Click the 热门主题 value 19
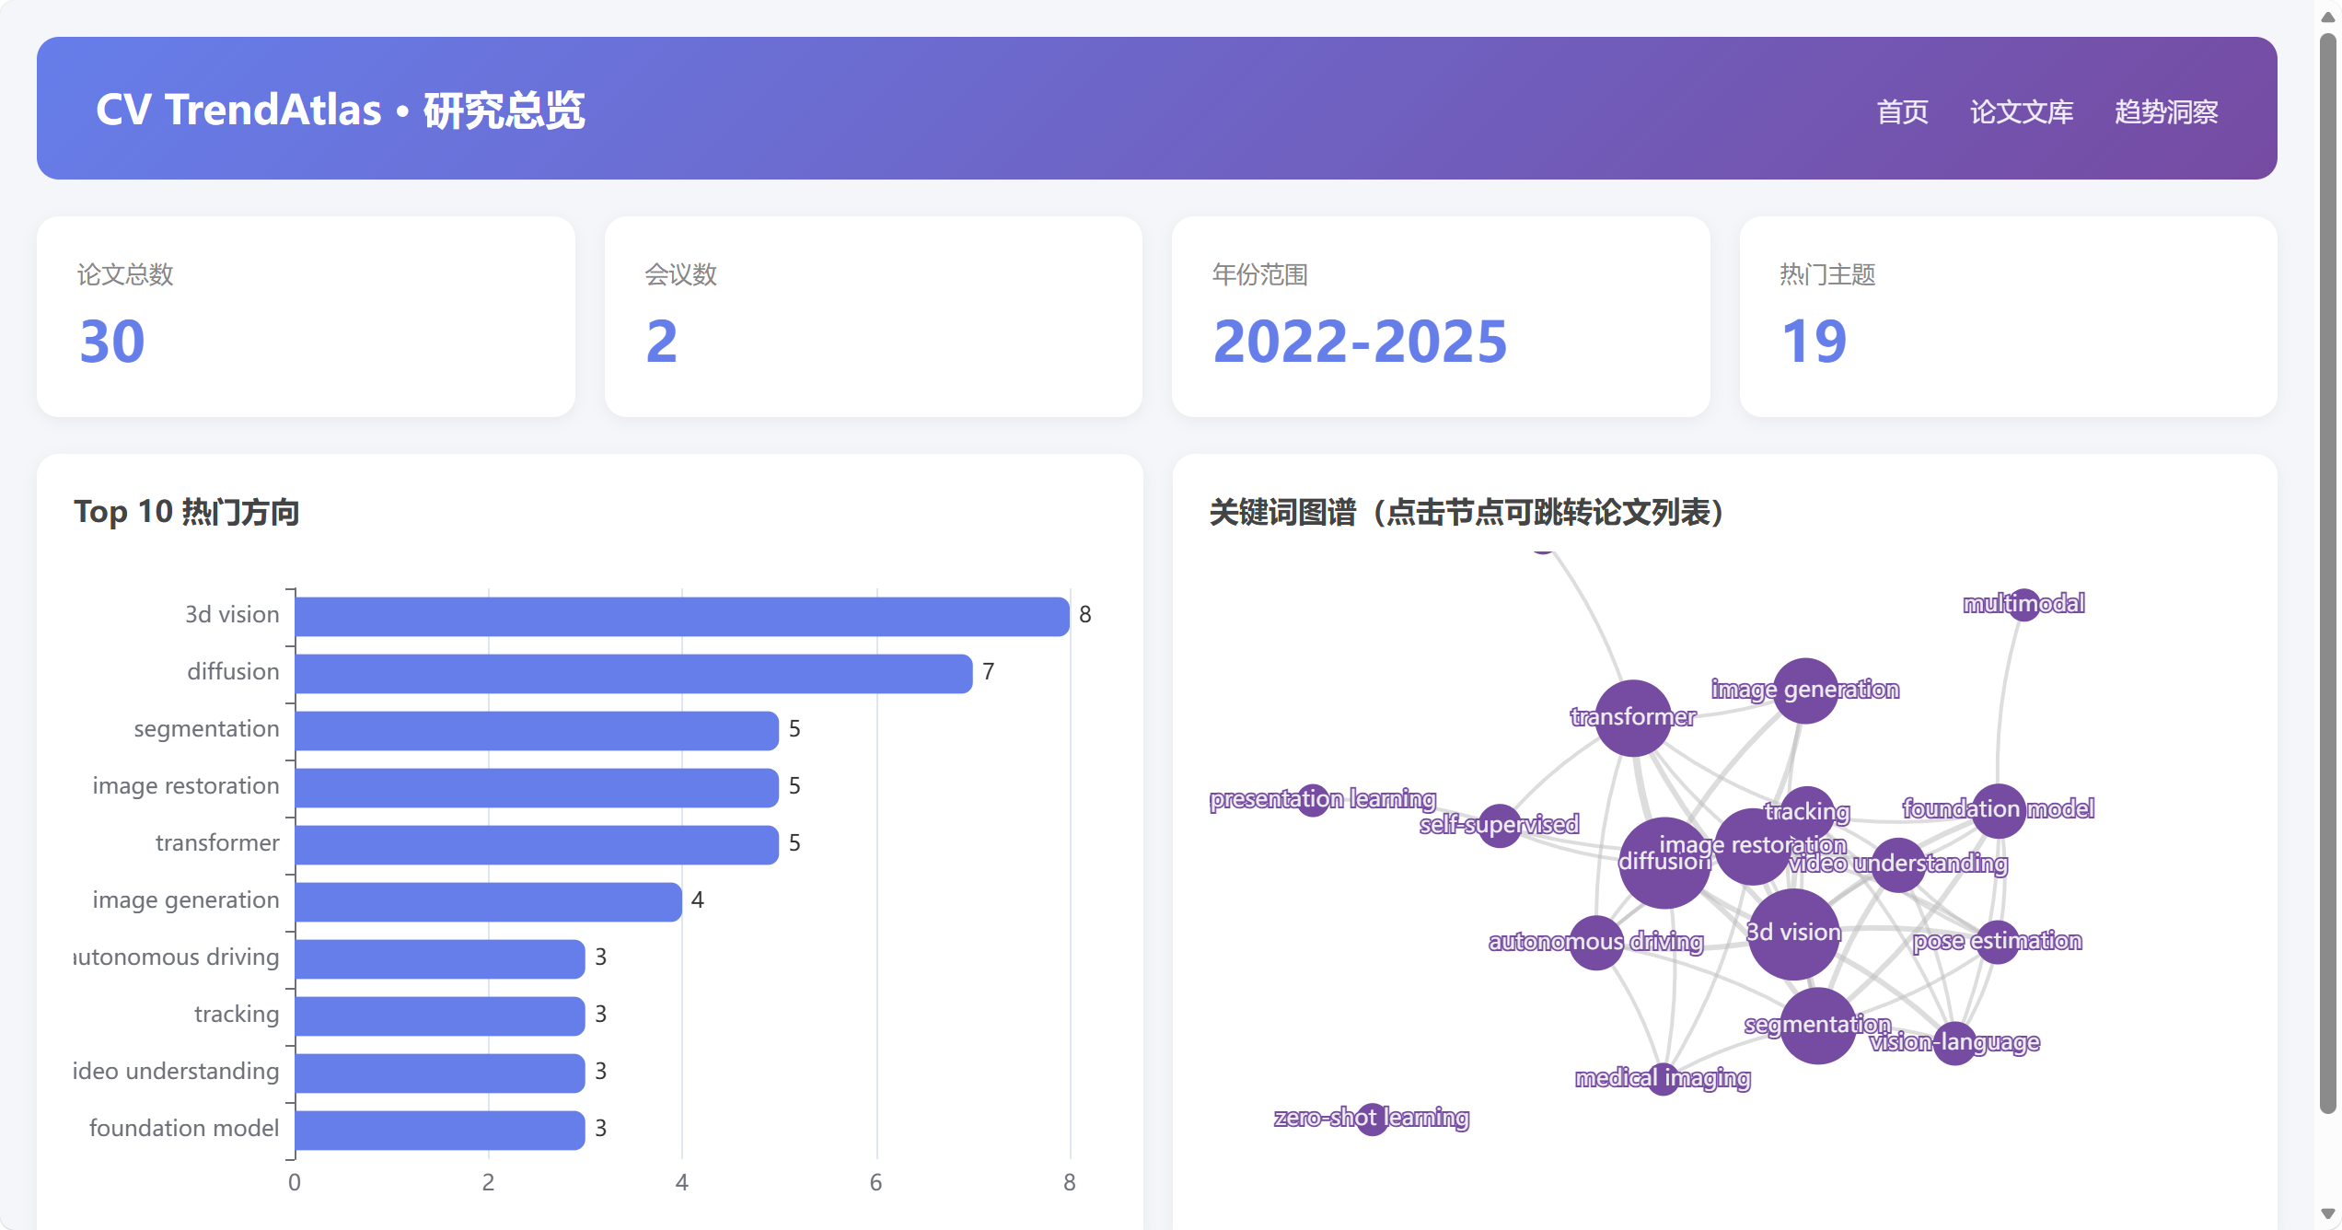Screen dimensions: 2342x1230 point(1814,342)
